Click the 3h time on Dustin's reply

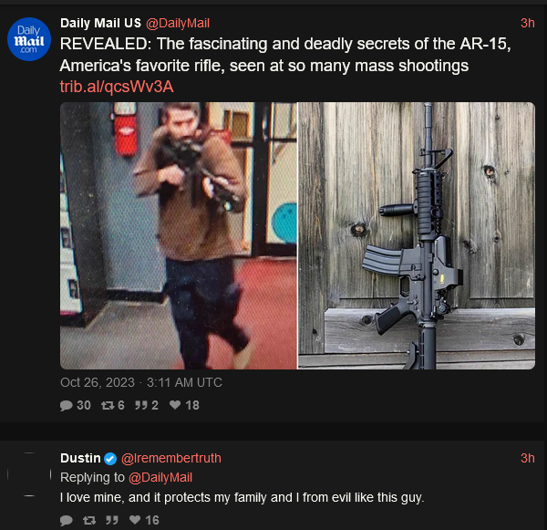point(528,458)
